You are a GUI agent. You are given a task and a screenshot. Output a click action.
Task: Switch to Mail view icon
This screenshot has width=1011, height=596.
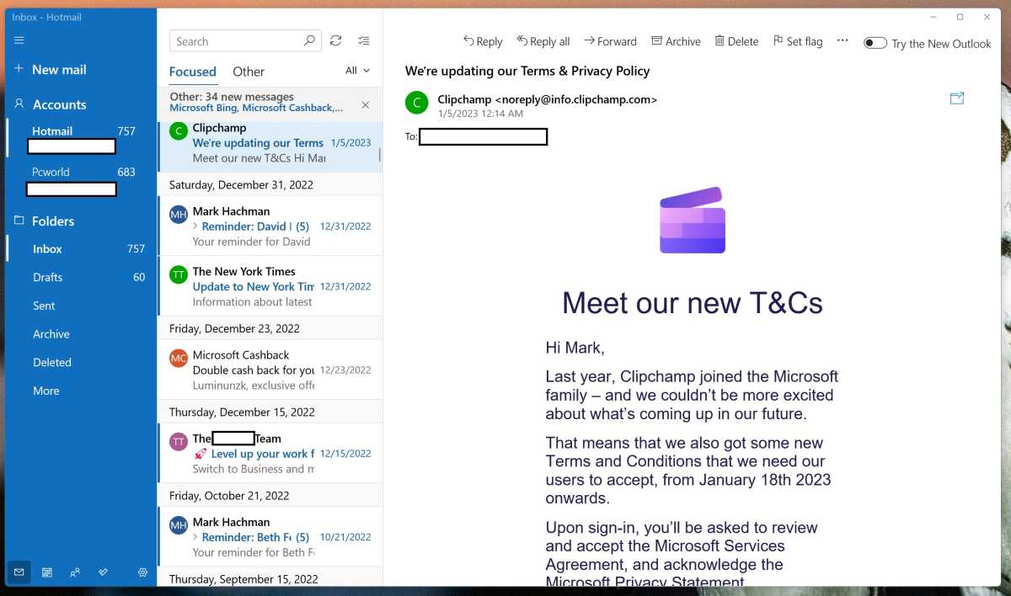pos(19,572)
